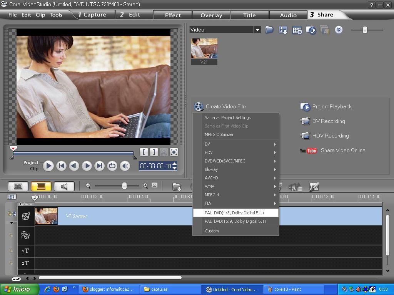Viewport: 394px width, 295px height.
Task: Expand library options with the double-chevron icon
Action: click(x=339, y=30)
